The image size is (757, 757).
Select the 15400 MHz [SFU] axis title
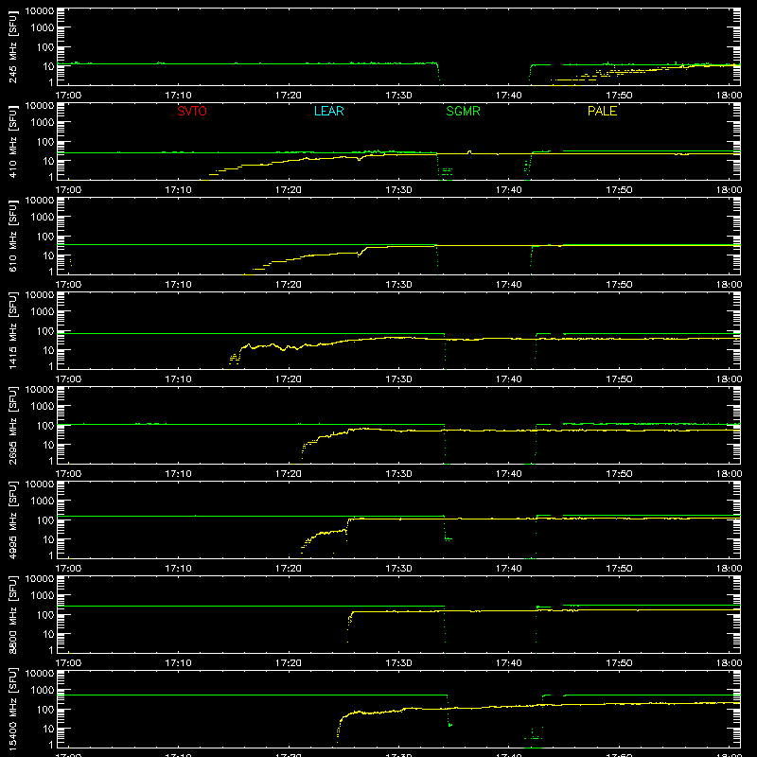(13, 709)
